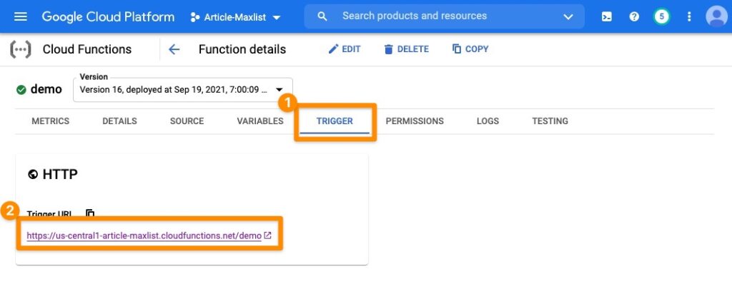Image resolution: width=732 pixels, height=284 pixels.
Task: Select the TRIGGER tab
Action: click(x=335, y=121)
